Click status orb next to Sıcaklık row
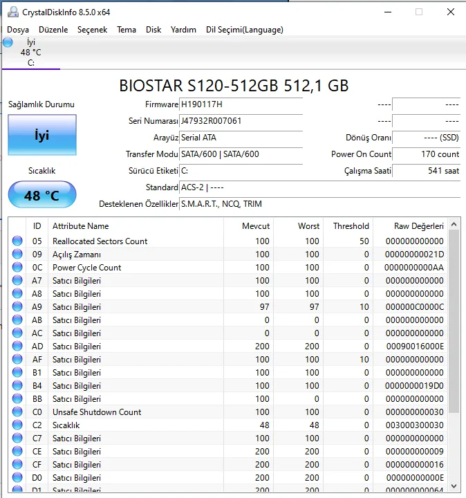466x498 pixels. (x=17, y=425)
